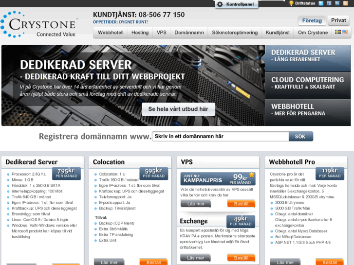Click the 795kr per månad price badge
354x265 pixels.
(66, 173)
